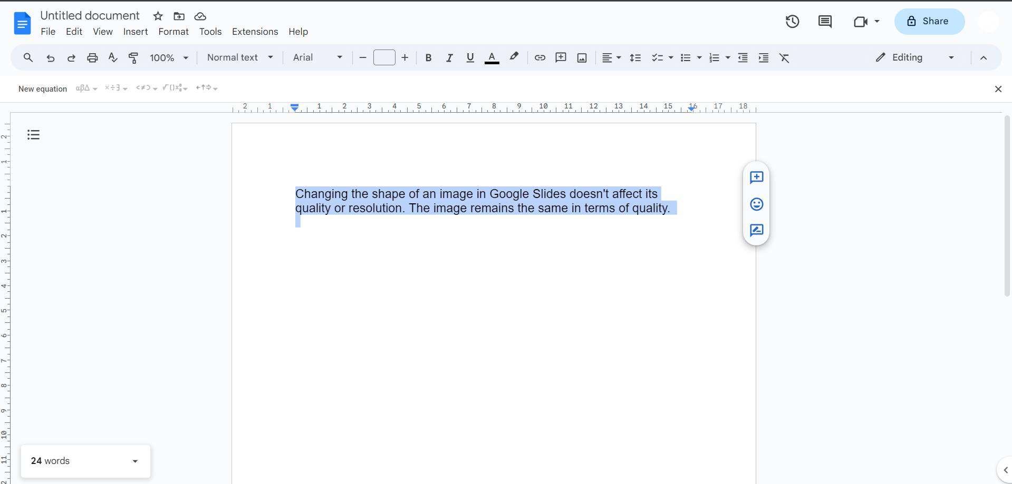The image size is (1012, 484).
Task: Toggle underline formatting
Action: (470, 58)
